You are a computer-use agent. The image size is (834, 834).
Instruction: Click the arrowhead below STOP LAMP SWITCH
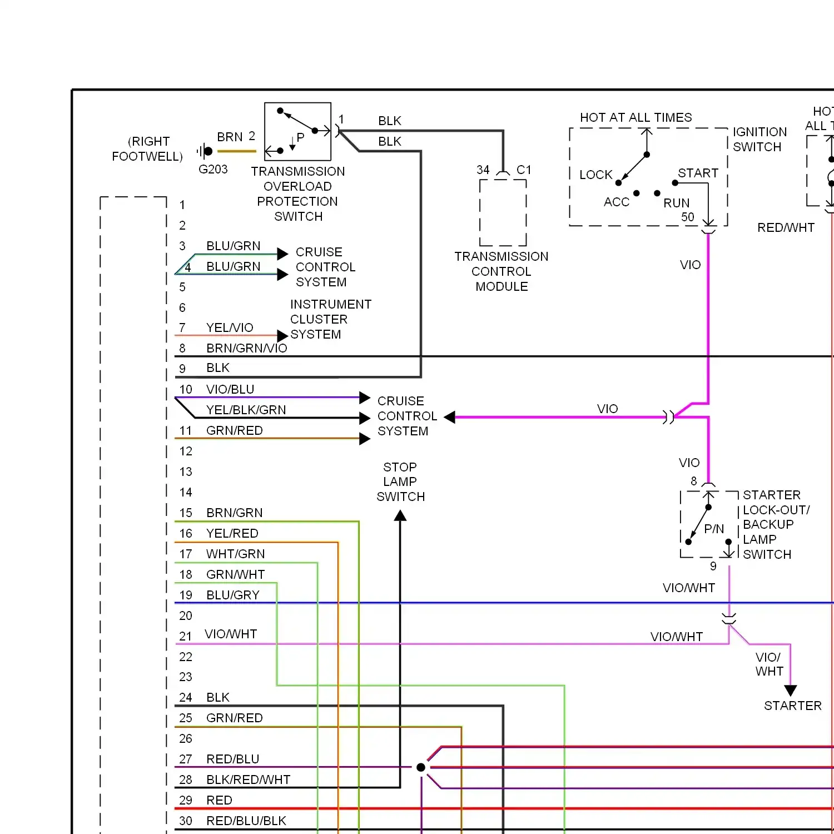pyautogui.click(x=400, y=516)
